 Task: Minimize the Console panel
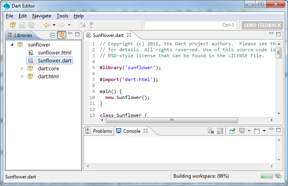coord(271,129)
